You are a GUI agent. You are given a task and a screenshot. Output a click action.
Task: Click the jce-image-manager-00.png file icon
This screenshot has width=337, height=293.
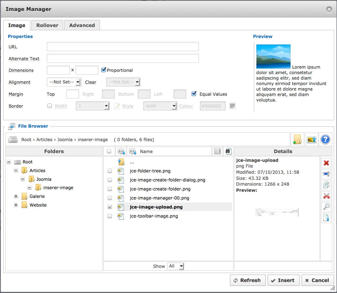[121, 198]
